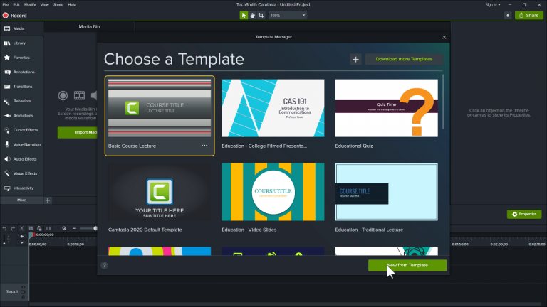Click the Cut scissors icon in timeline toolbar
The image size is (547, 307).
[21, 229]
